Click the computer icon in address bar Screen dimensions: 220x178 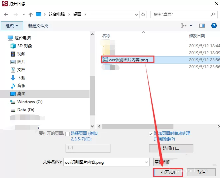(39, 14)
